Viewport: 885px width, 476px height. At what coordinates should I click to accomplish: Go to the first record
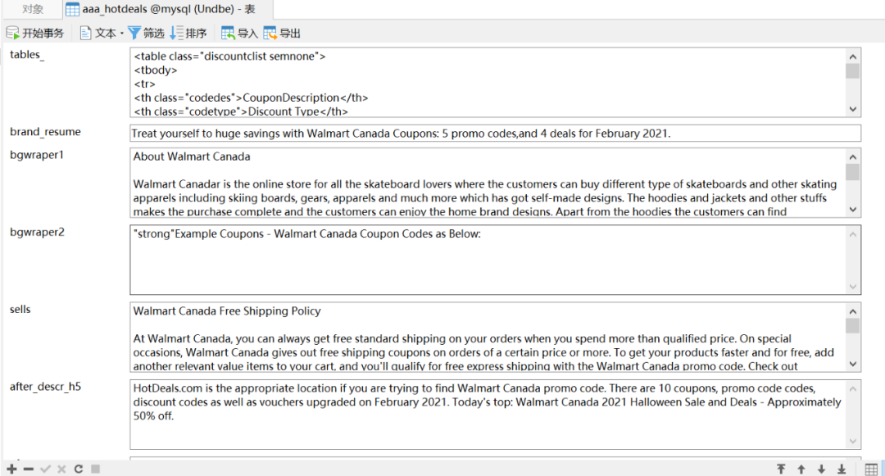[x=781, y=469]
